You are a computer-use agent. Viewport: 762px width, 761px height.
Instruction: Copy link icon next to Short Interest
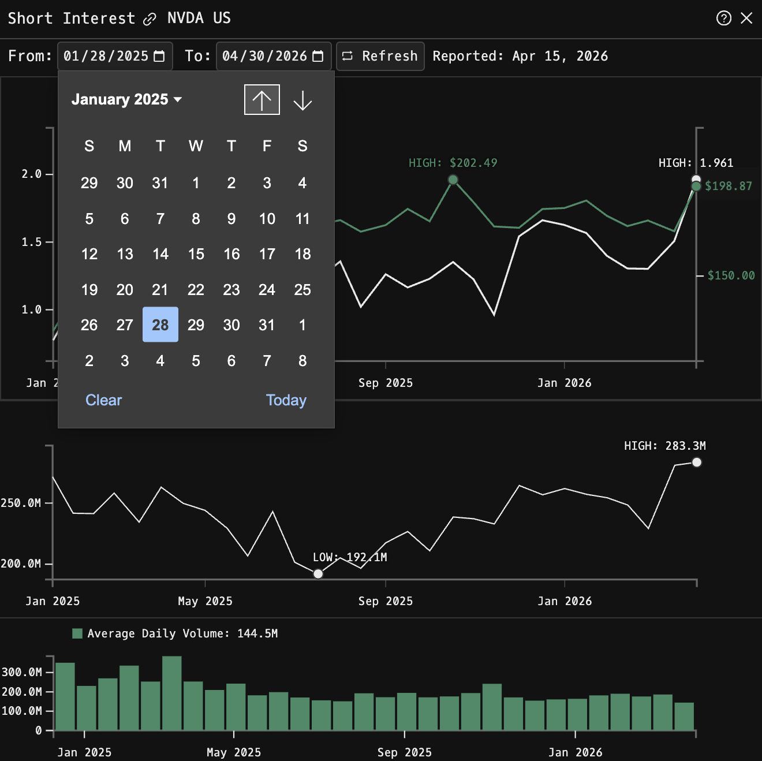(x=150, y=19)
